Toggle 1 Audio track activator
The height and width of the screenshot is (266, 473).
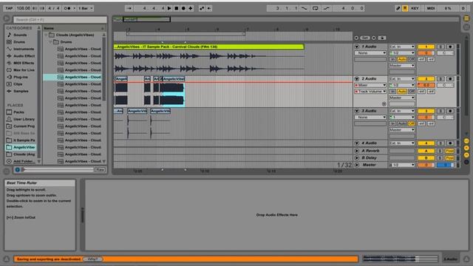pos(426,47)
